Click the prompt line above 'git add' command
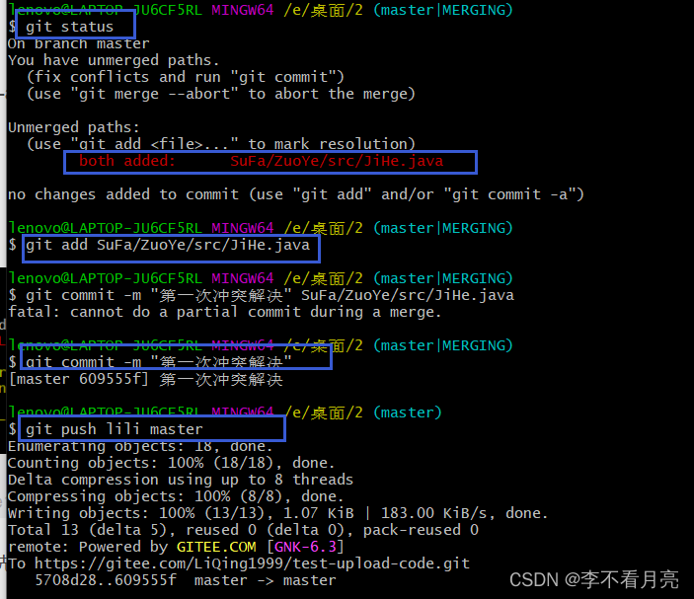This screenshot has width=694, height=599. click(x=261, y=228)
